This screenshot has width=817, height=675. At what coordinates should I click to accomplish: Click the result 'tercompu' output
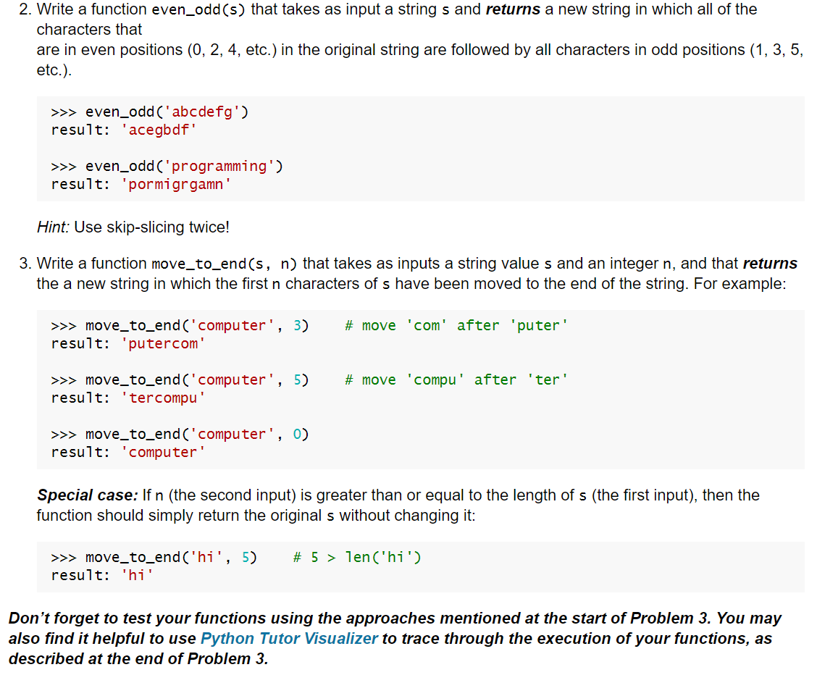tap(162, 398)
